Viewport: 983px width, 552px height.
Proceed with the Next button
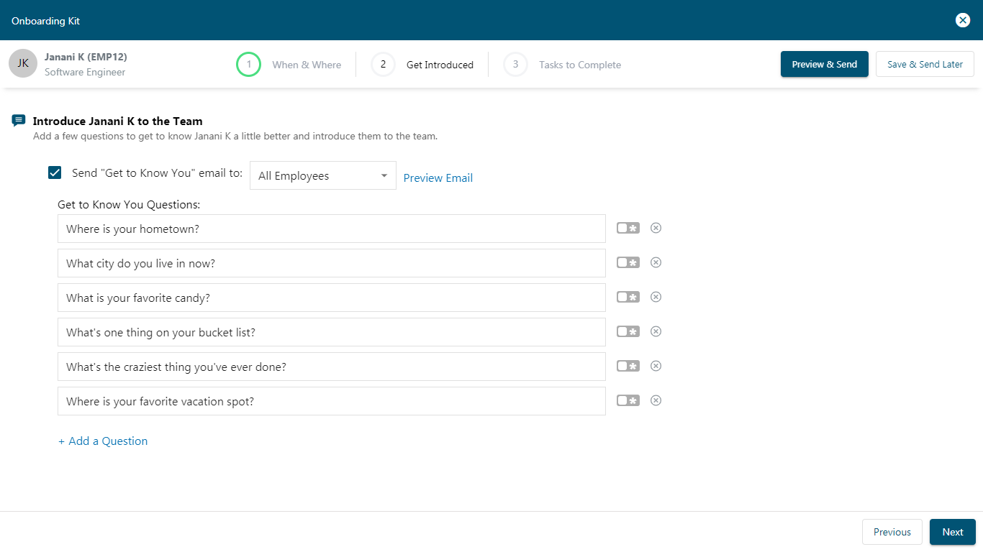pyautogui.click(x=953, y=532)
